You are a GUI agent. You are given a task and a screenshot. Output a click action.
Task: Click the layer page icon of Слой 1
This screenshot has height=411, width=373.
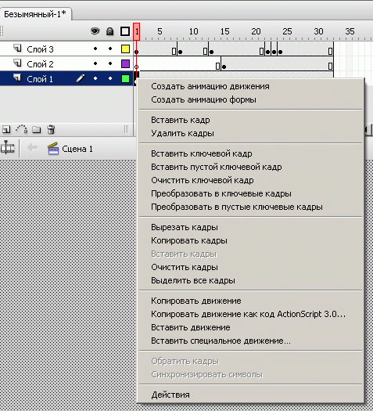coord(17,78)
